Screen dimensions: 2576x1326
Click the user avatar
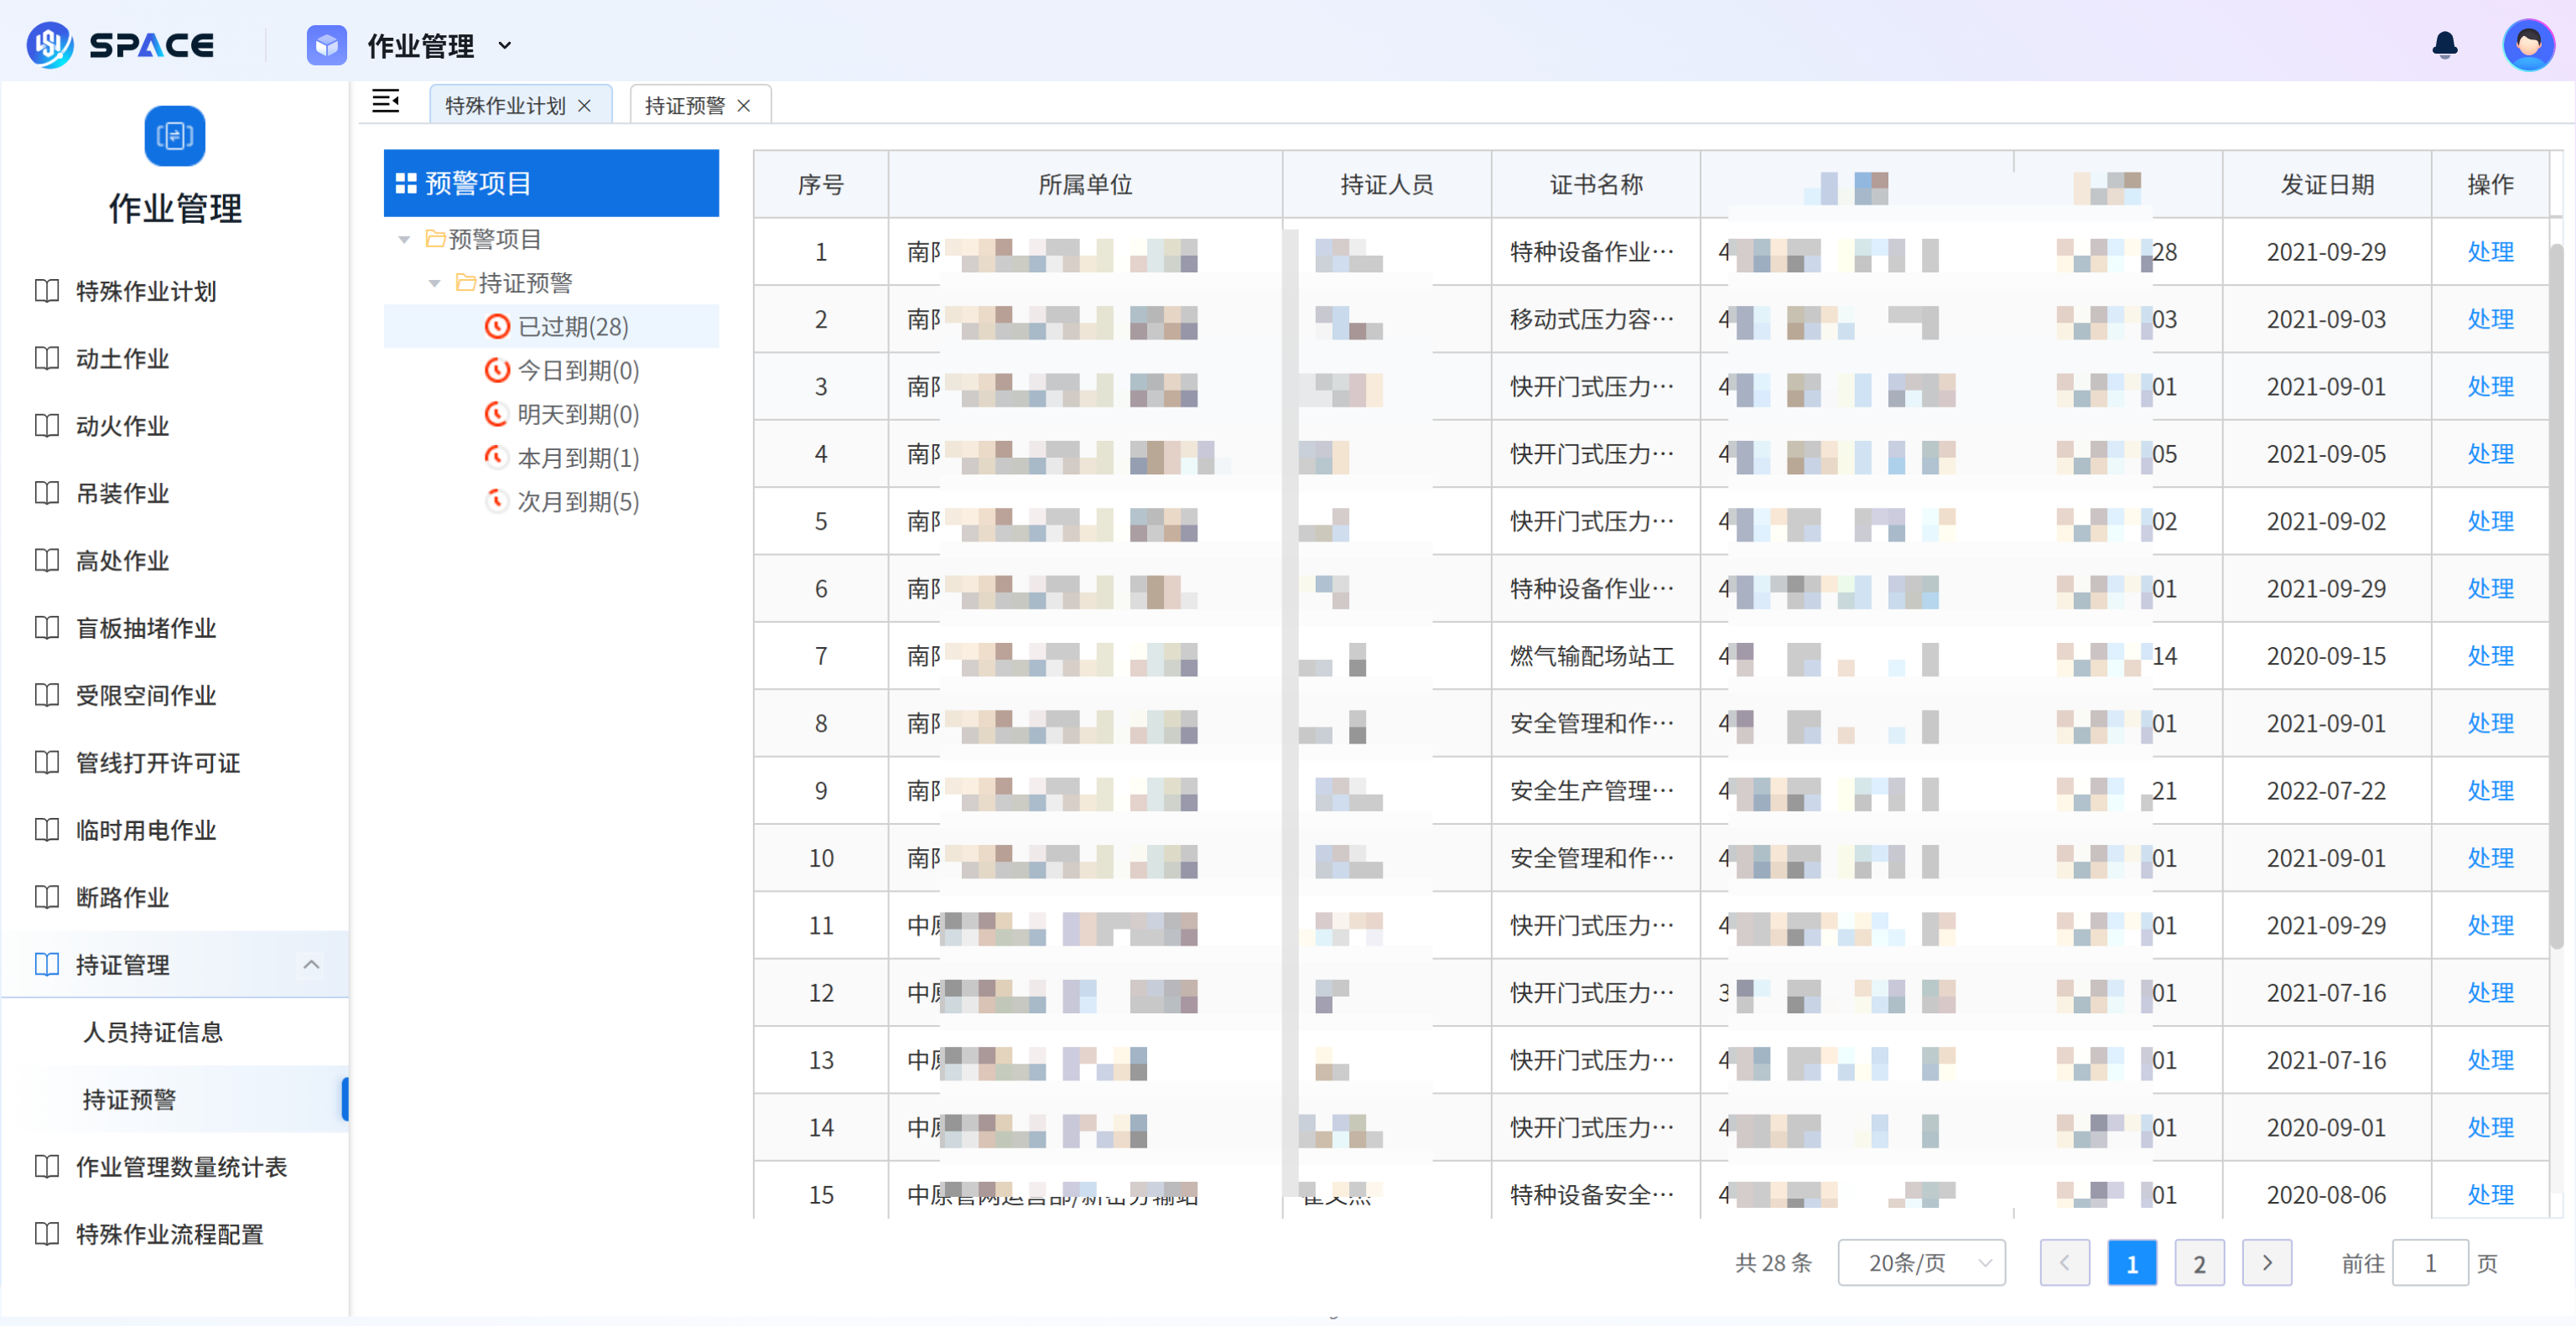pyautogui.click(x=2529, y=44)
